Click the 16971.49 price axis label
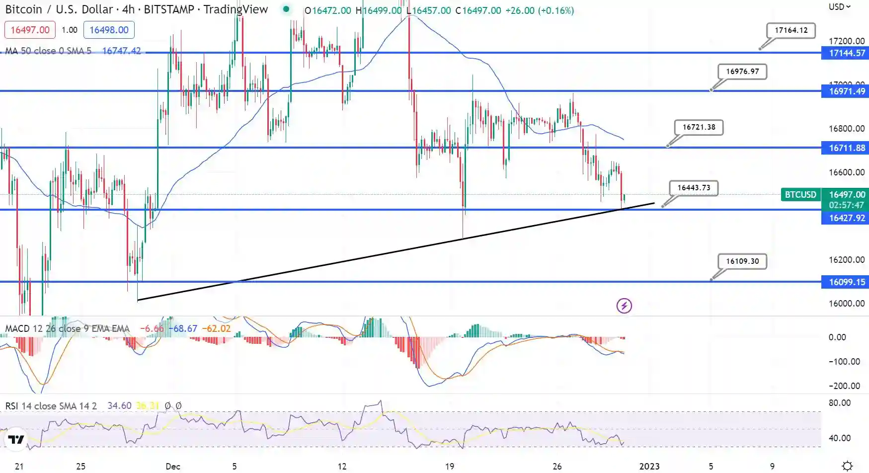 [845, 91]
